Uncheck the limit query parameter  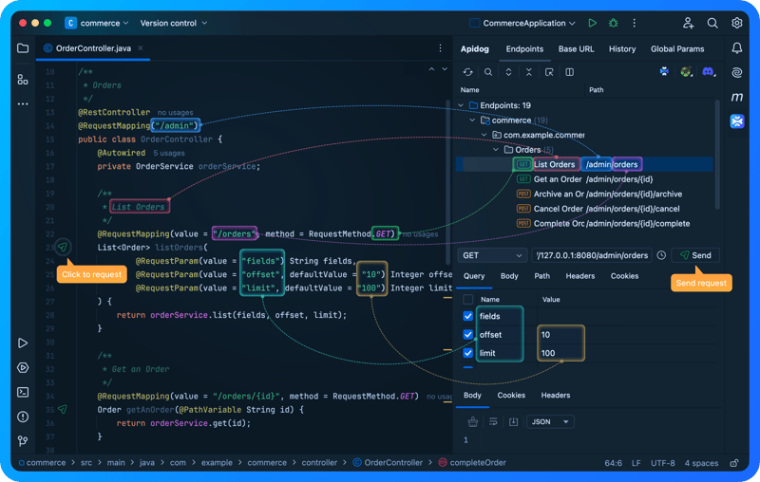[x=467, y=353]
